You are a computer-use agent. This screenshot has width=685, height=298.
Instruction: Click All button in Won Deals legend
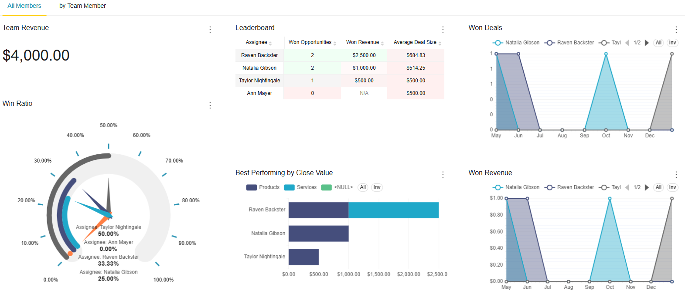[x=658, y=43]
